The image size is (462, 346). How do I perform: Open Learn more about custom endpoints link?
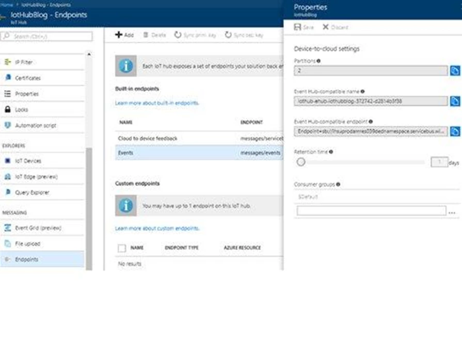click(x=157, y=228)
